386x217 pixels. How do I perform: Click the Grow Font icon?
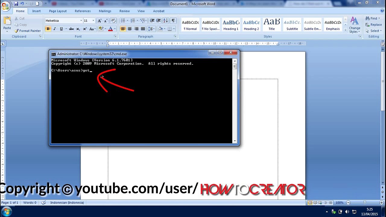[99, 21]
